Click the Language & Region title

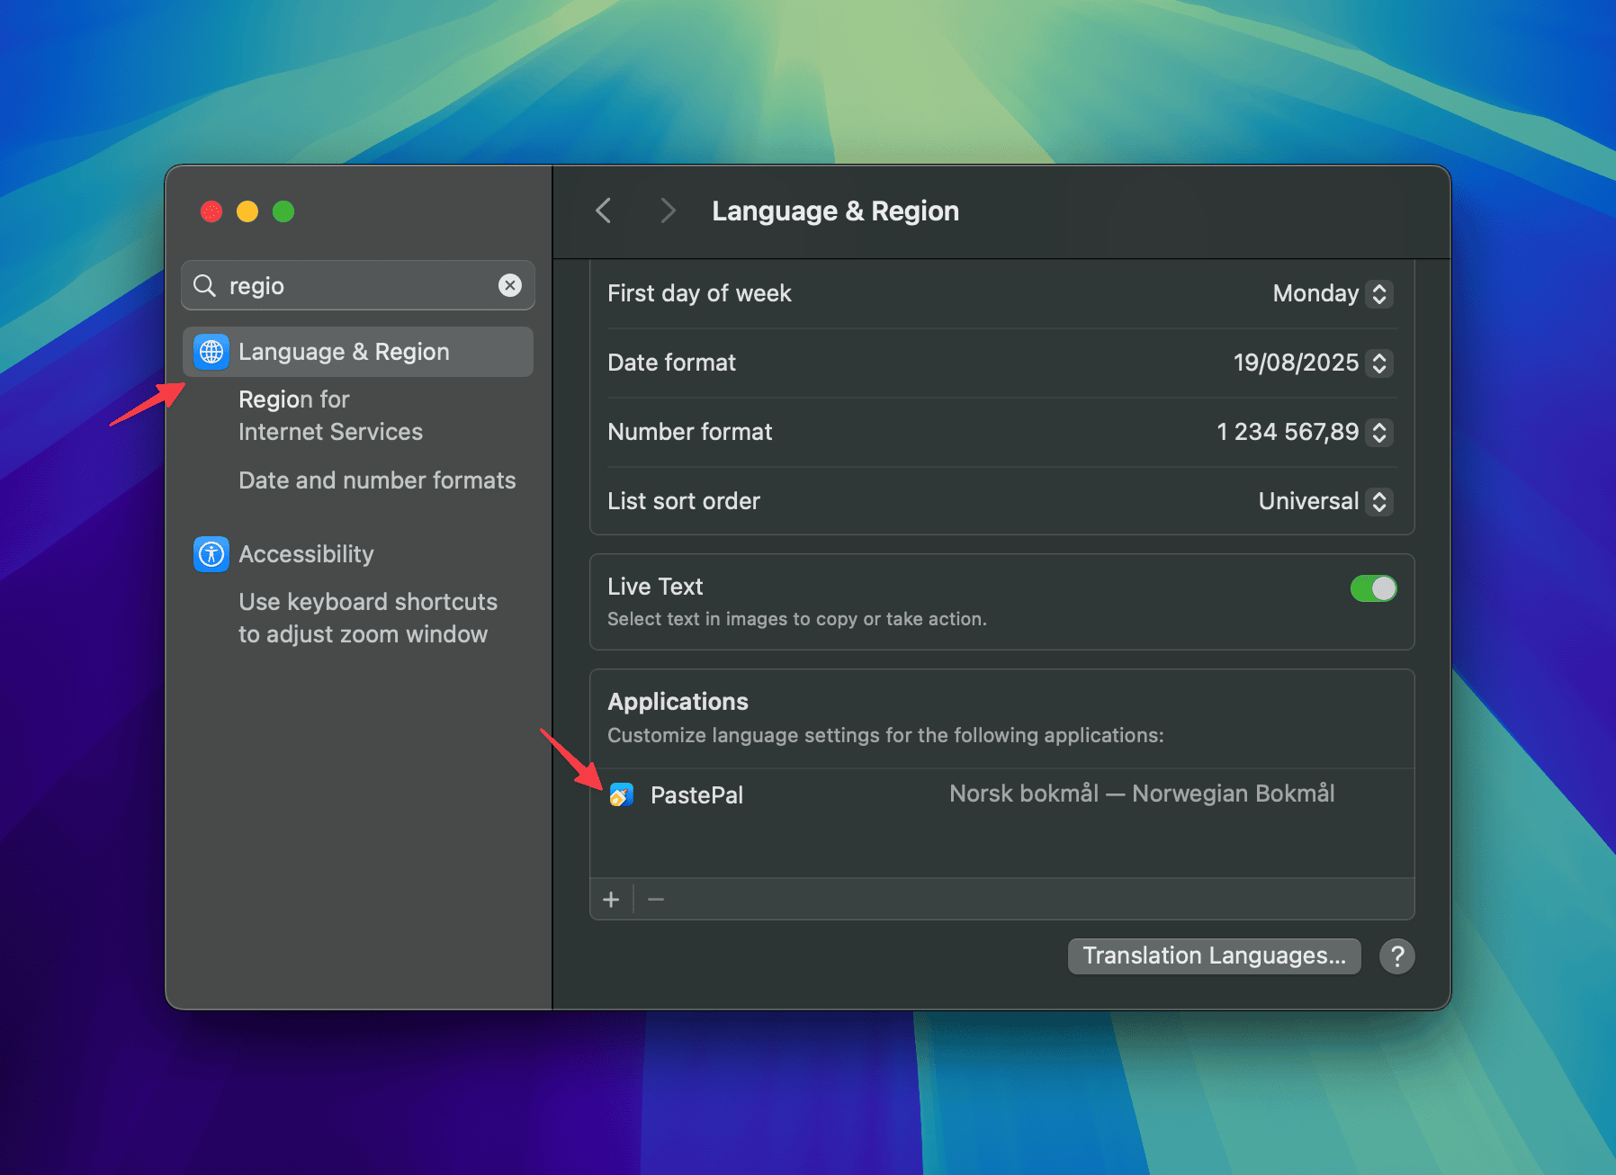[x=835, y=211]
